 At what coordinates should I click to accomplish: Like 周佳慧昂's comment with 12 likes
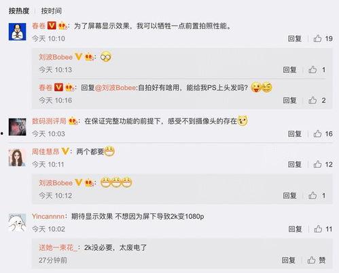tap(317, 165)
